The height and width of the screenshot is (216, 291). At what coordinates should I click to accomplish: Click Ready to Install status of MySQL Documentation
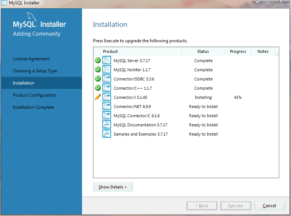(203, 125)
